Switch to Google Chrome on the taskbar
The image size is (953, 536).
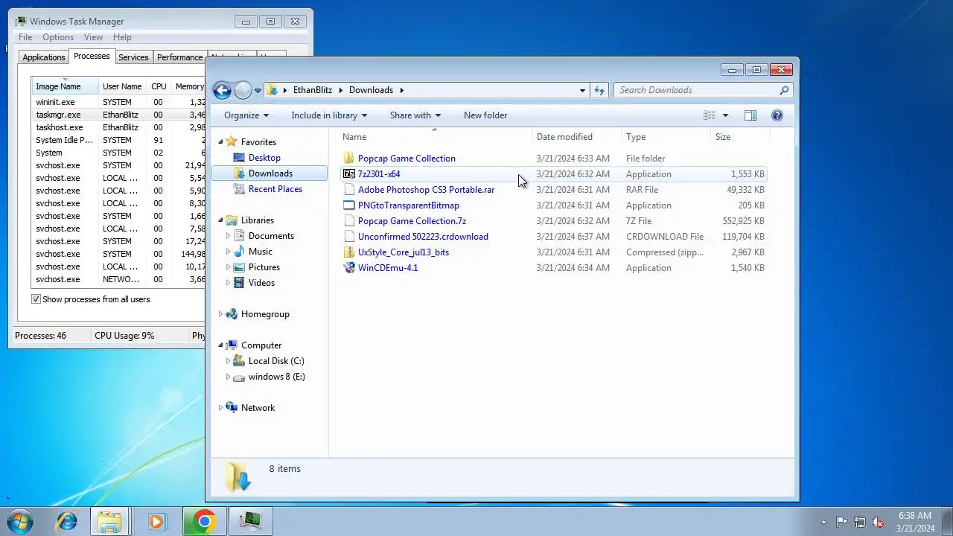pyautogui.click(x=205, y=521)
